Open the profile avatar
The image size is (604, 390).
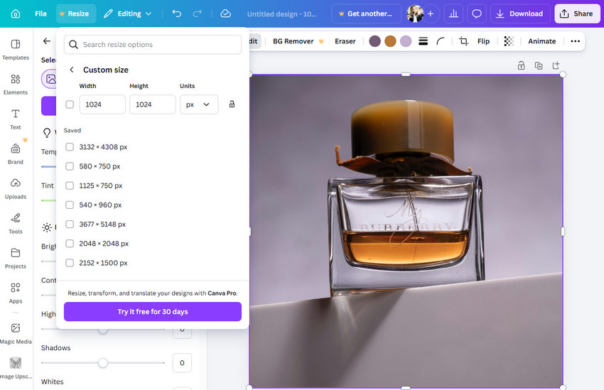click(415, 14)
